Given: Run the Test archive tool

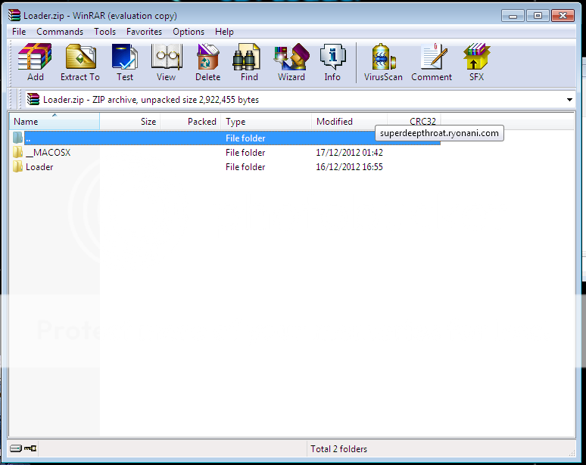Looking at the screenshot, I should click(x=125, y=62).
